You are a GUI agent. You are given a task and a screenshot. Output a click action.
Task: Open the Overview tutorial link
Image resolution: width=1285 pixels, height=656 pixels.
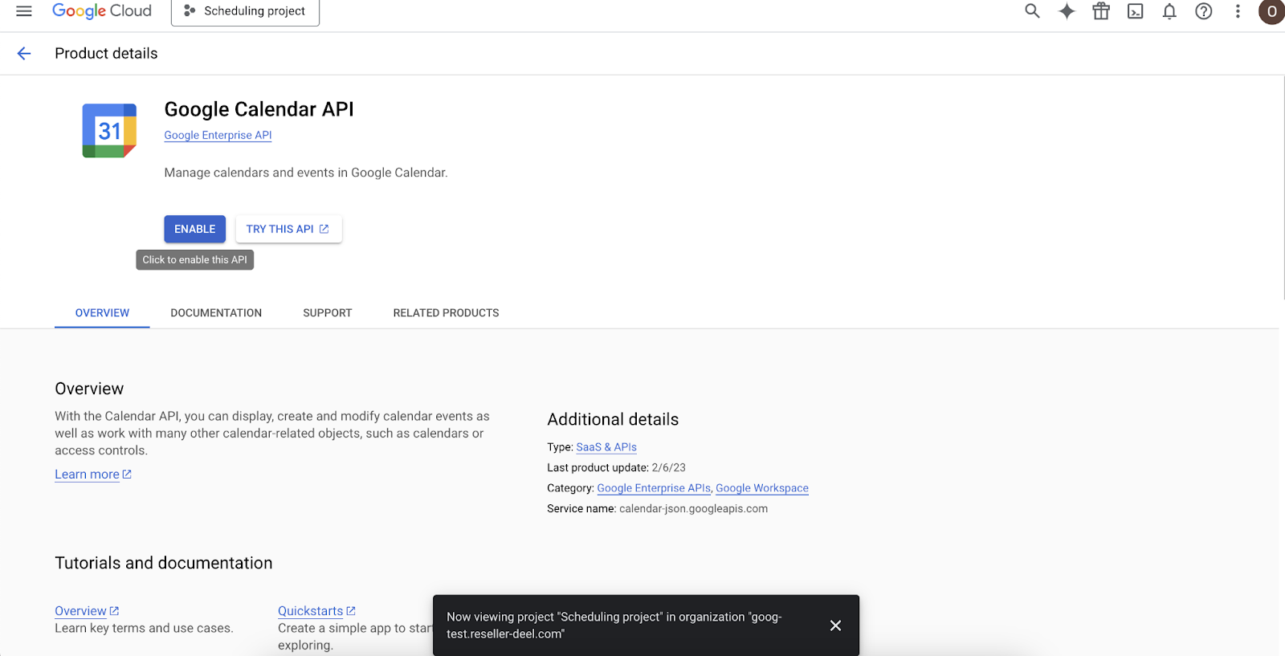click(87, 611)
